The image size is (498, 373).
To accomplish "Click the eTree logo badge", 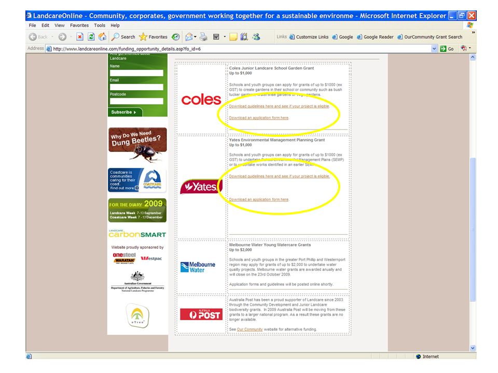I will coord(137,315).
